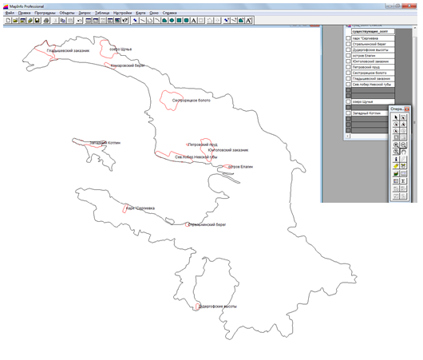Select the Radius Select tool

point(396,125)
